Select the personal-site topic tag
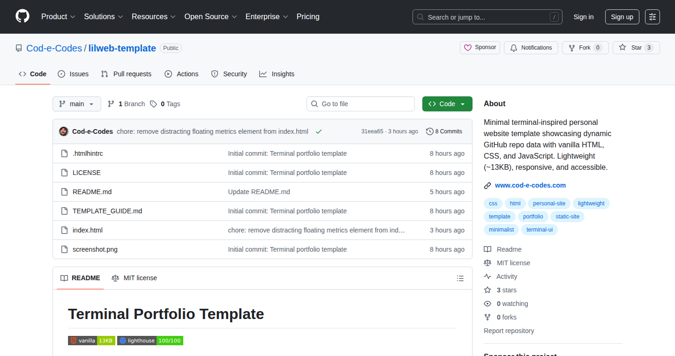Screen dimensions: 675x356 click(549, 203)
